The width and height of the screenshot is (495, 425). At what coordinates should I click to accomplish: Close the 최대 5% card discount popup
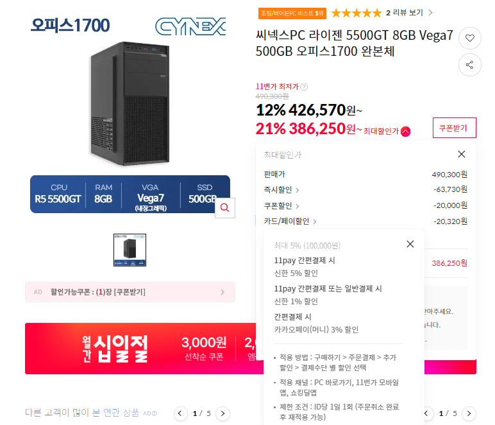410,244
